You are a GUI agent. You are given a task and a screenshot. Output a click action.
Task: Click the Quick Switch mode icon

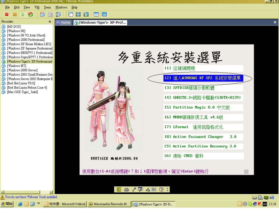click(86, 14)
